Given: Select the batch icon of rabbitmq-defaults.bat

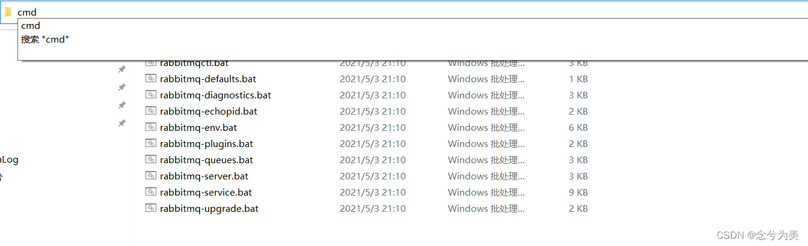Looking at the screenshot, I should pos(150,79).
